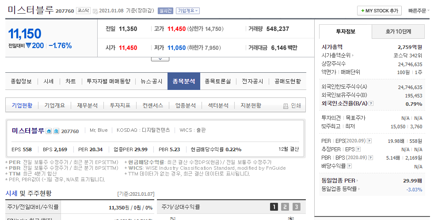434x220 pixels.
Task: Go to 투자자별 매매동향 tab
Action: click(109, 82)
